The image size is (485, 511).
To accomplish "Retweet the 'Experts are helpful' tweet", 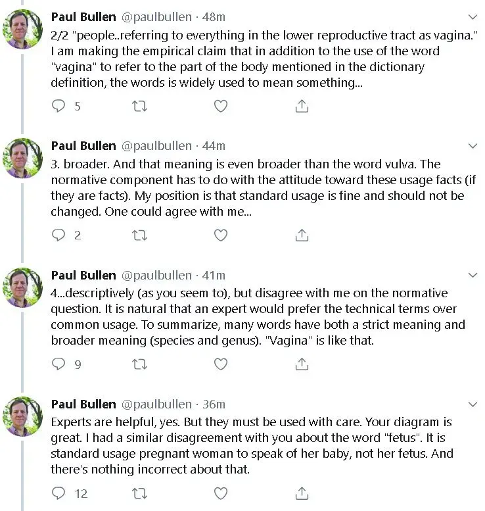I will pyautogui.click(x=140, y=493).
